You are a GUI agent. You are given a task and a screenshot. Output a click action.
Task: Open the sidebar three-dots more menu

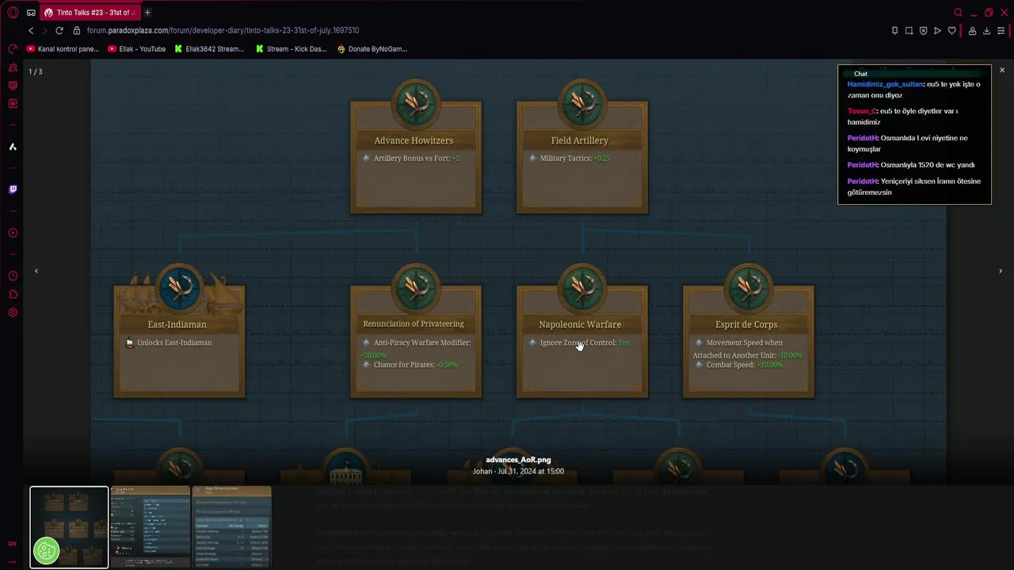tap(12, 561)
